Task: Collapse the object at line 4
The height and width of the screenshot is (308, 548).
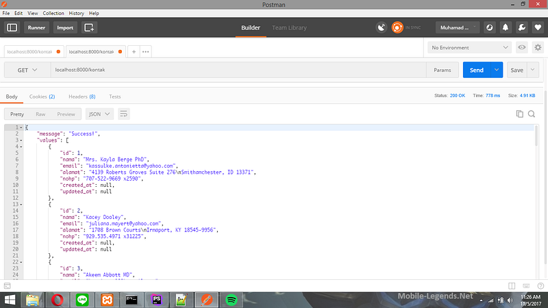Action: [21, 146]
